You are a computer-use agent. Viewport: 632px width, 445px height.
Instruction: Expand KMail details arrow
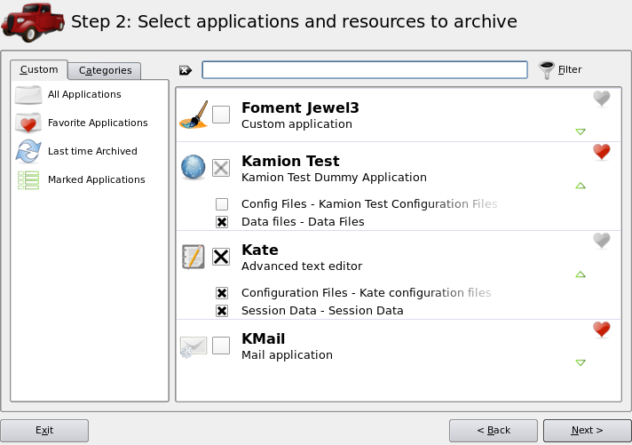[x=581, y=362]
